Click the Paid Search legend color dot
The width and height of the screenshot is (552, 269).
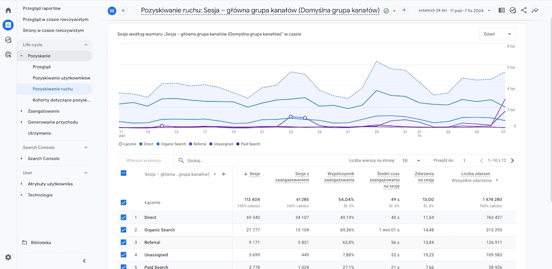point(238,144)
